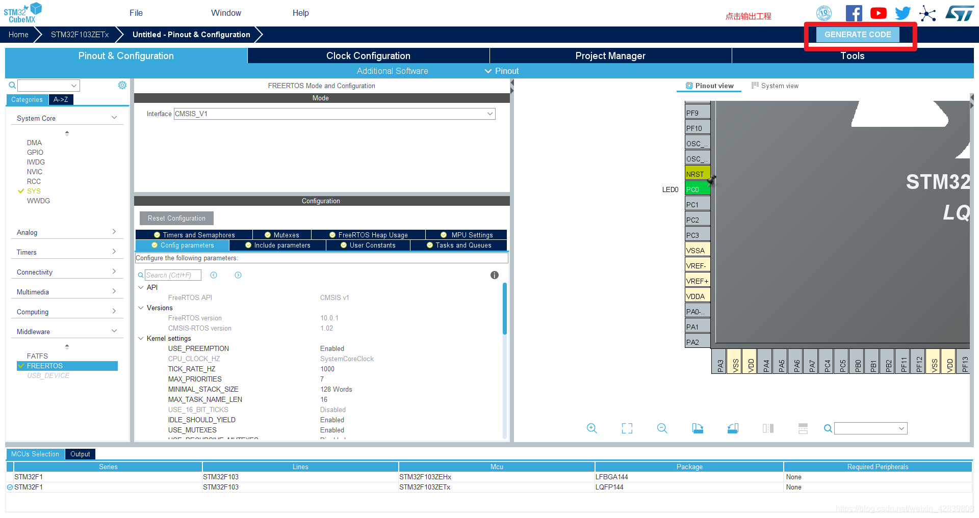
Task: Open the Mutexes tab
Action: pyautogui.click(x=282, y=235)
